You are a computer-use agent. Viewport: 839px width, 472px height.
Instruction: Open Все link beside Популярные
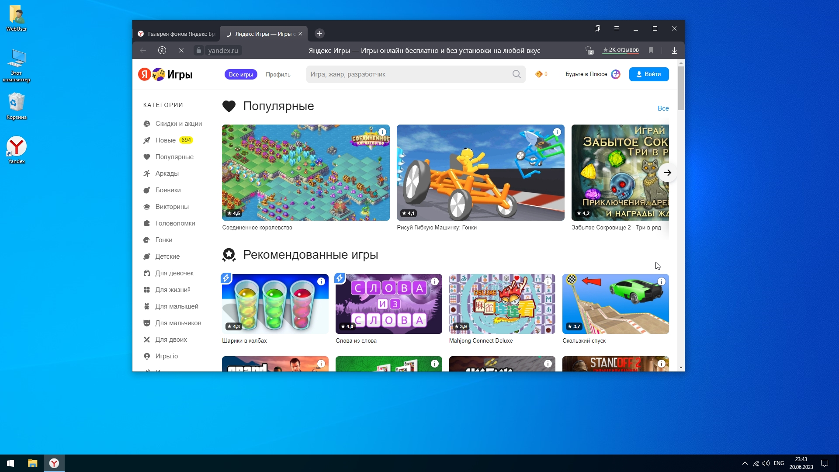point(663,108)
